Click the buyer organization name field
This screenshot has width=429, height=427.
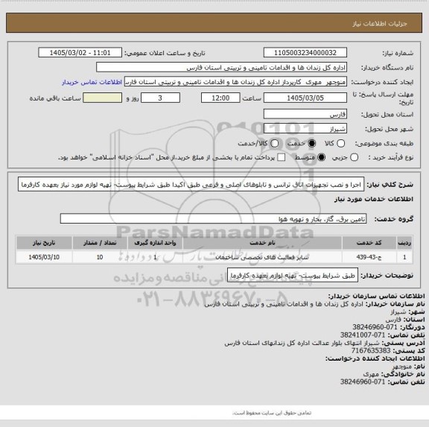(222, 67)
